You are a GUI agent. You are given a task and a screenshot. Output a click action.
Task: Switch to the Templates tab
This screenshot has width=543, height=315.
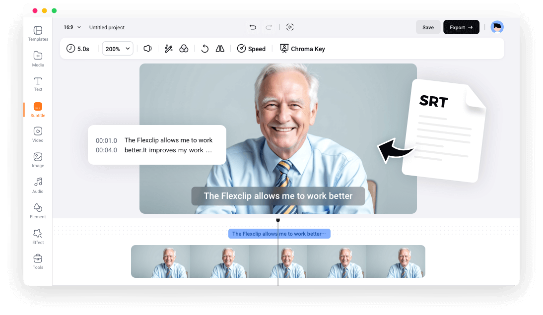38,33
